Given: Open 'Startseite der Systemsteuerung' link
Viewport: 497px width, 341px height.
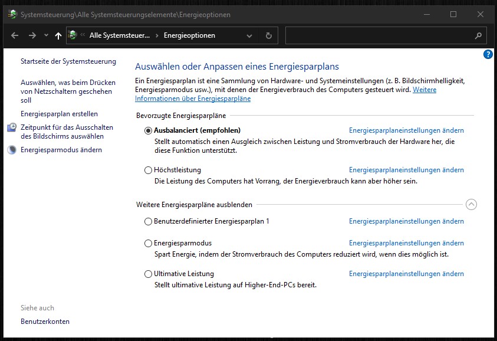Looking at the screenshot, I should [x=68, y=61].
